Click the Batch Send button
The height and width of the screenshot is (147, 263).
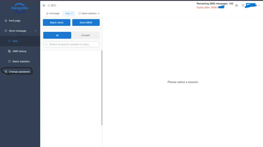pos(57,22)
